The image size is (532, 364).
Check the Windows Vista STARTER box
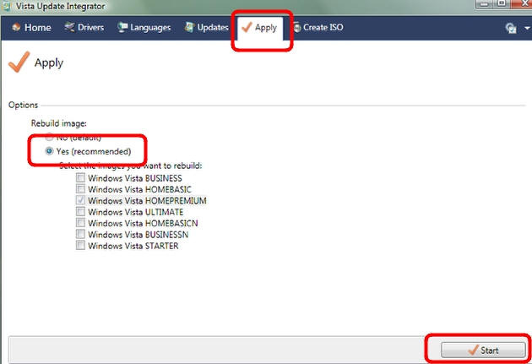(80, 246)
